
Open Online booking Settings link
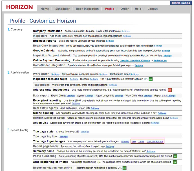point(162,113)
